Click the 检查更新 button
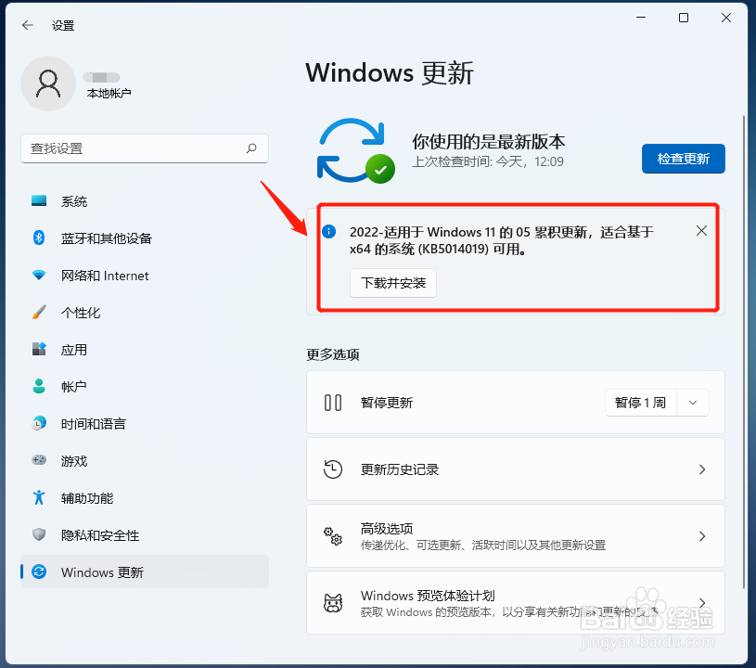This screenshot has height=668, width=756. pos(684,159)
